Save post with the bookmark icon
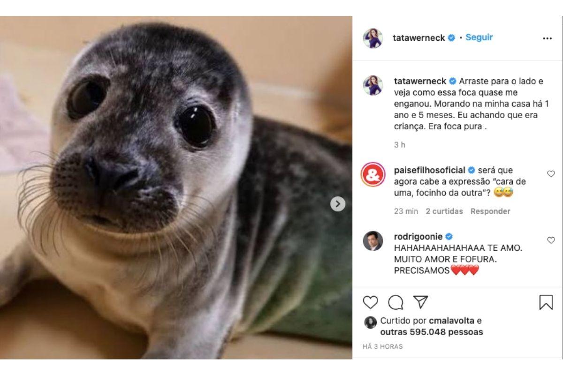The height and width of the screenshot is (375, 563). (546, 302)
